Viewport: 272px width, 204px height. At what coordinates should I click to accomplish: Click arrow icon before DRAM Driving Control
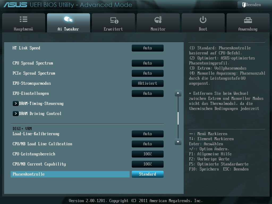pyautogui.click(x=16, y=114)
